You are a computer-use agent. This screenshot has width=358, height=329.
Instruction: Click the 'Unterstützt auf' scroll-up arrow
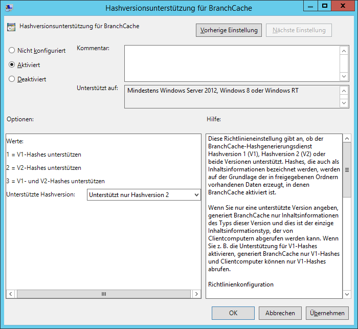(x=344, y=91)
